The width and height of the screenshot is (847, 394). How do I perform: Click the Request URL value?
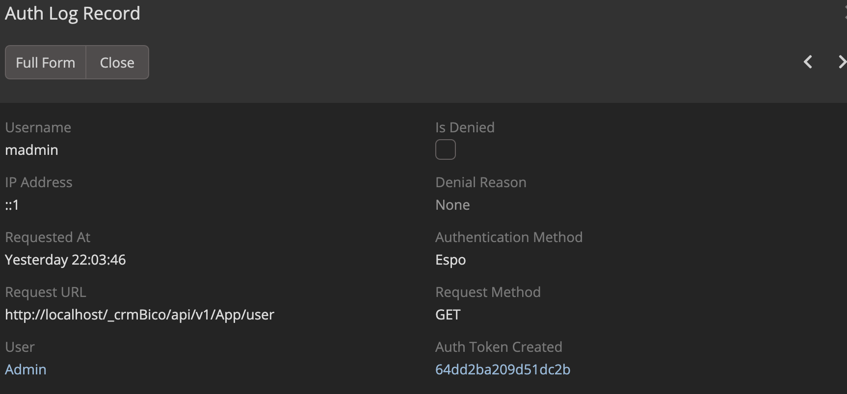point(139,314)
